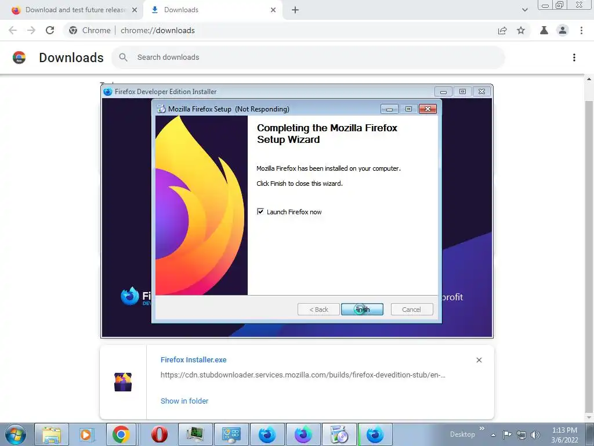
Task: Bookmark this page with star icon
Action: point(521,30)
